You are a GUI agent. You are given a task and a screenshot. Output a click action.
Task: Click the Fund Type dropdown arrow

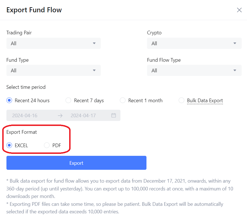[x=94, y=70]
